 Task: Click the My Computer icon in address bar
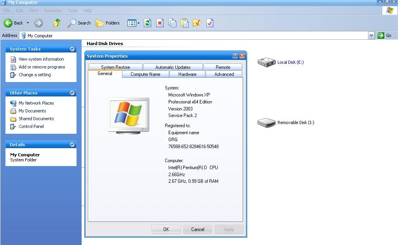click(x=24, y=35)
